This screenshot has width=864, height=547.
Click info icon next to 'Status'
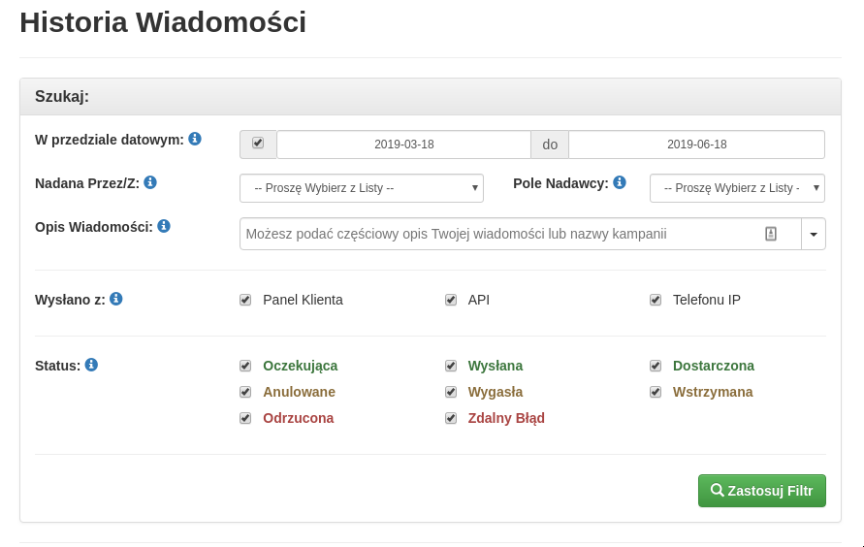click(x=91, y=365)
